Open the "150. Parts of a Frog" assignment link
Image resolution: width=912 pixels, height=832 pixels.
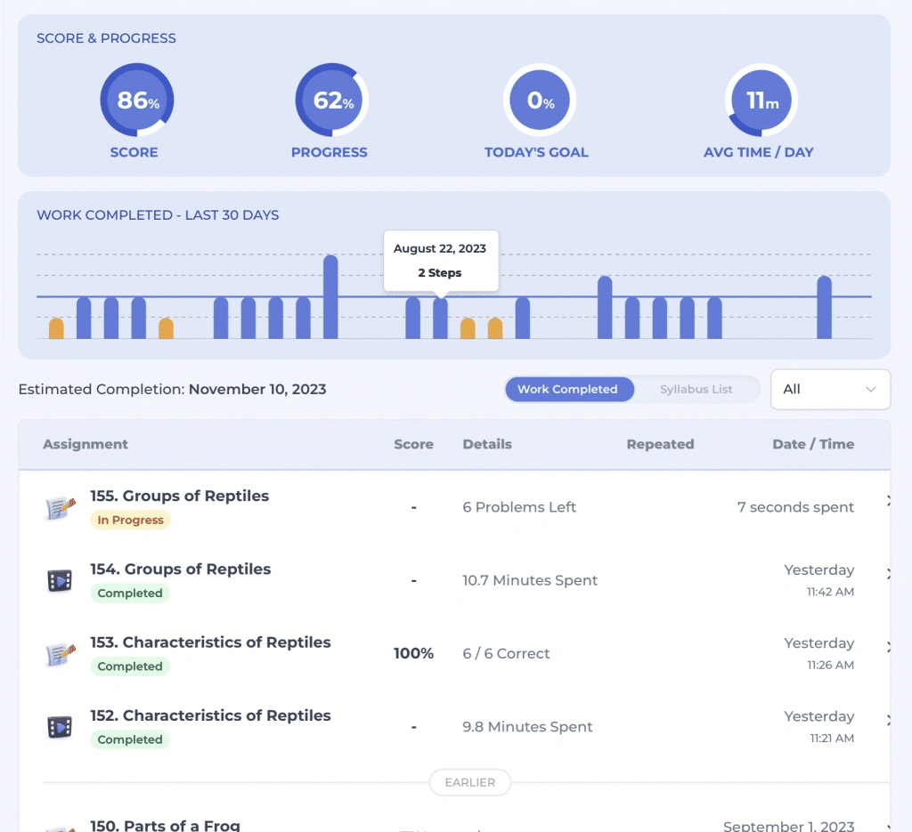[x=166, y=825]
